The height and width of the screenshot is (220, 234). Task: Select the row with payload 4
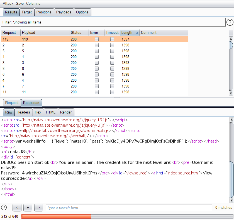[95, 81]
